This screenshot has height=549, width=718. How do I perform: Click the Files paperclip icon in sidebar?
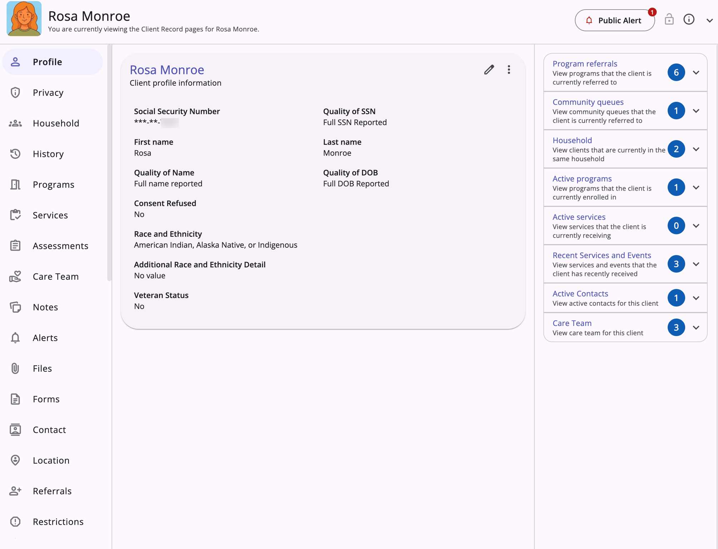[x=15, y=369]
